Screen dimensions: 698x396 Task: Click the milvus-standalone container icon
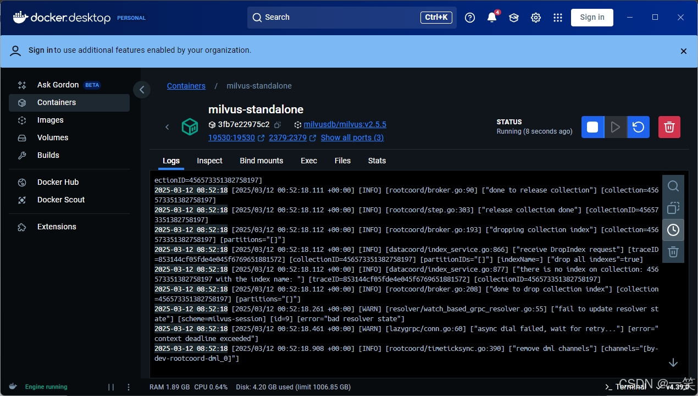tap(190, 127)
